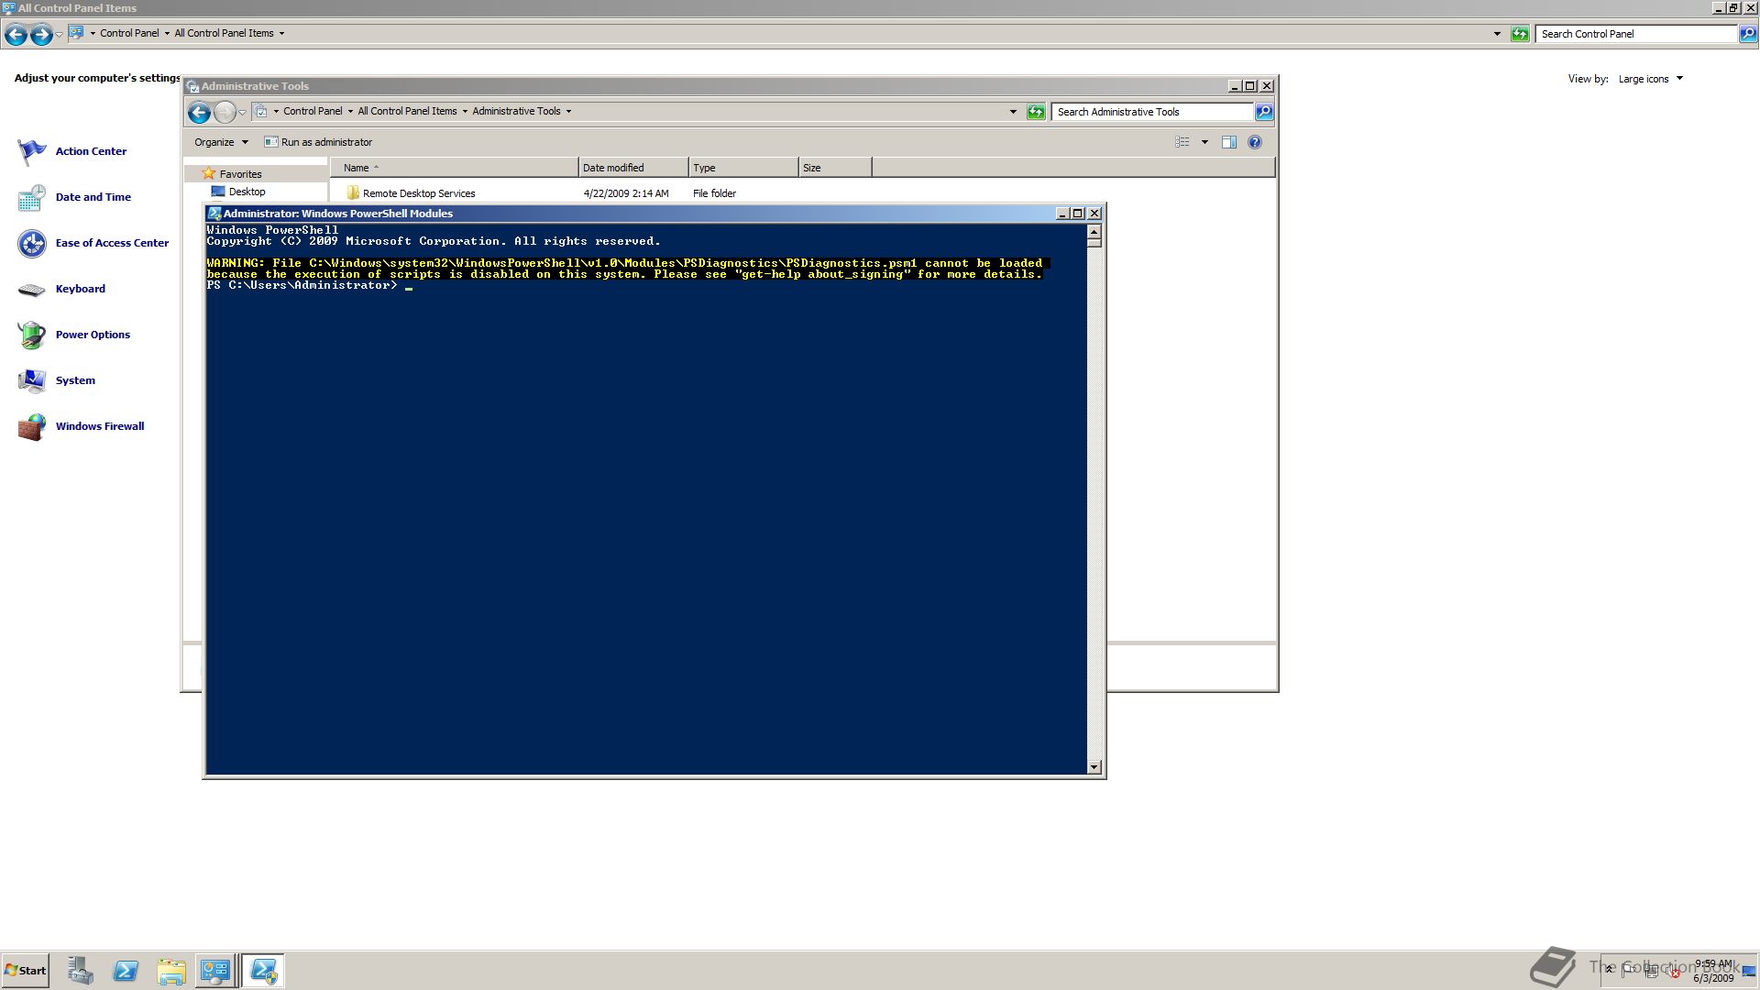Open the Date and Time calendar icon
Screen dimensions: 1760x990
point(32,197)
